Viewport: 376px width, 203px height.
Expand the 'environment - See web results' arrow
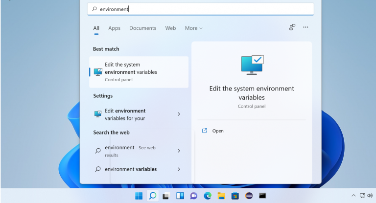[x=179, y=151]
